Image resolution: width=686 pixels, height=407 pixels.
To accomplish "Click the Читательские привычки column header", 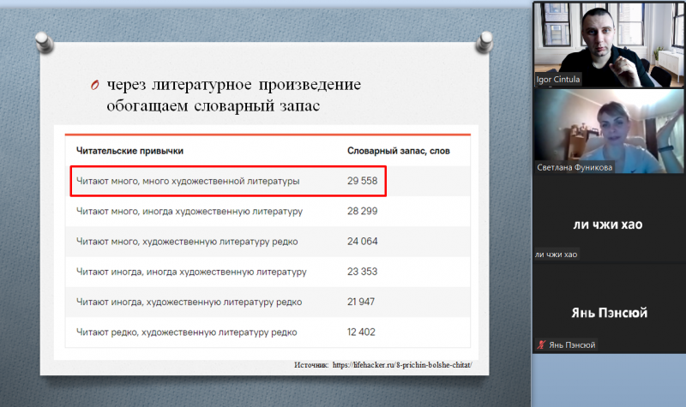I will pos(129,151).
